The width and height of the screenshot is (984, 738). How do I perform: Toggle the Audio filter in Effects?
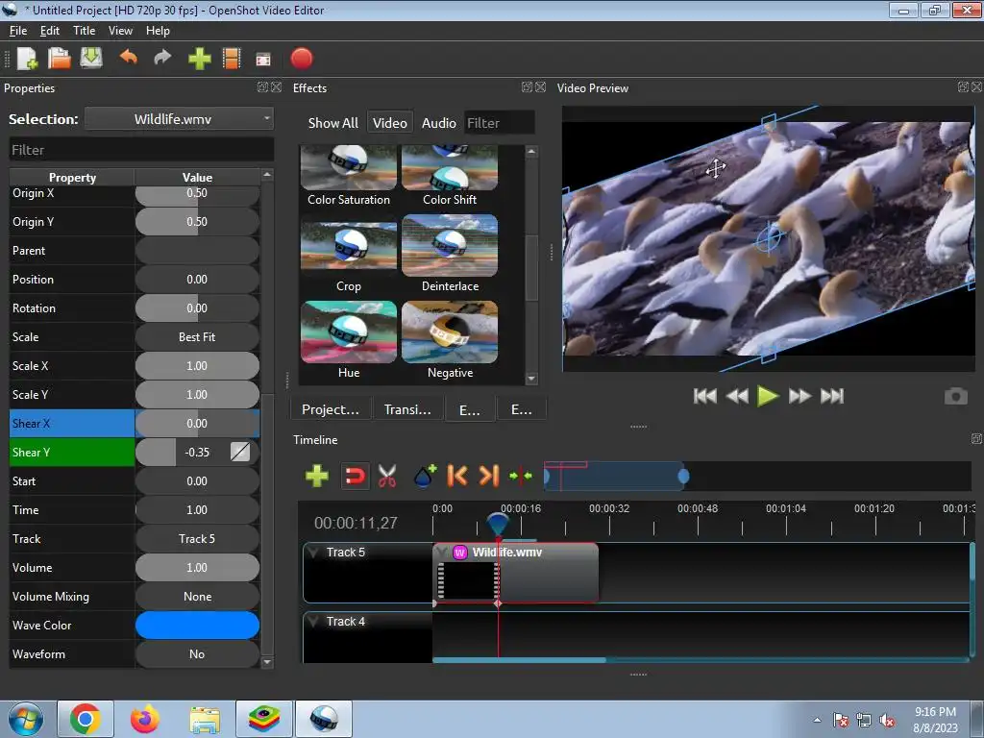coord(438,123)
